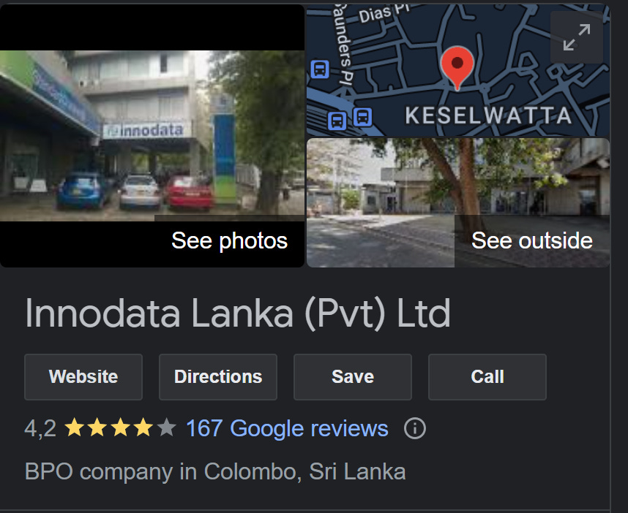Open the 167 Google reviews link
Screen dimensions: 628x513
point(287,429)
